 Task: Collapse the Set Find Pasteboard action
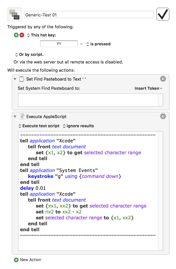click(15, 79)
